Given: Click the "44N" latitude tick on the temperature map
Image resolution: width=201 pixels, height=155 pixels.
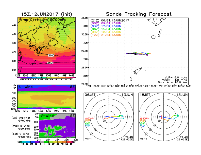Looking at the screenshot, I should [14, 25].
